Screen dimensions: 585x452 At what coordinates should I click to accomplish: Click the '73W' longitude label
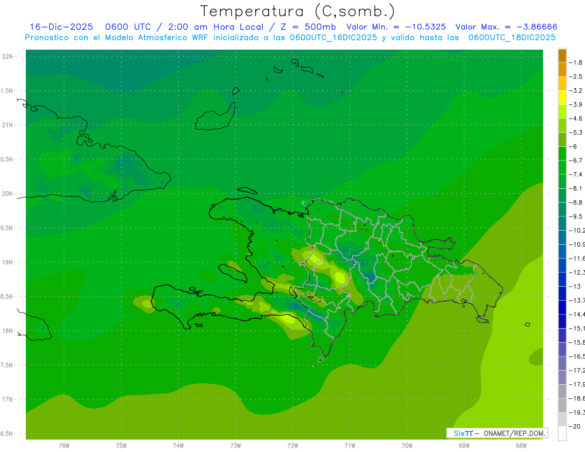click(235, 446)
